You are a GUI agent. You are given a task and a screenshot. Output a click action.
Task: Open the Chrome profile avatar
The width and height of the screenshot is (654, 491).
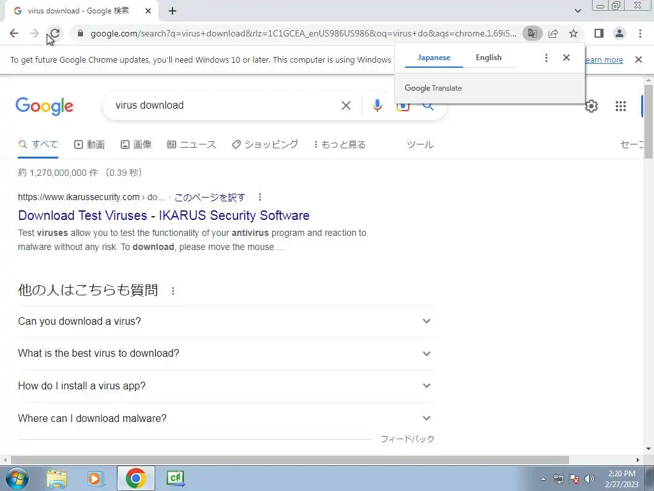click(x=620, y=33)
